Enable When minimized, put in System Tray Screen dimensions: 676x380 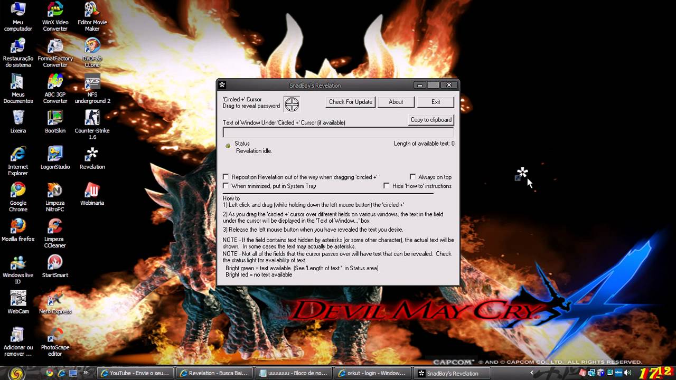[226, 186]
